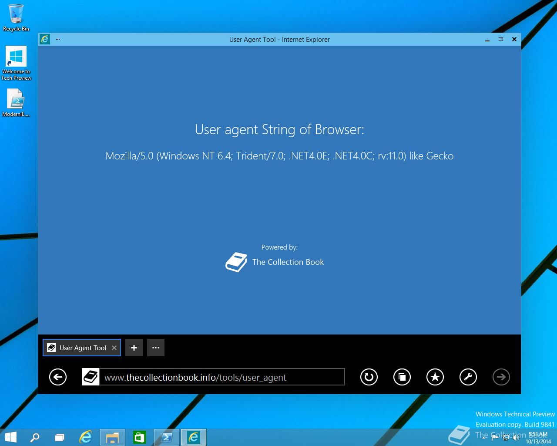
Task: Launch desktop Internet Explorer from taskbar
Action: point(86,437)
